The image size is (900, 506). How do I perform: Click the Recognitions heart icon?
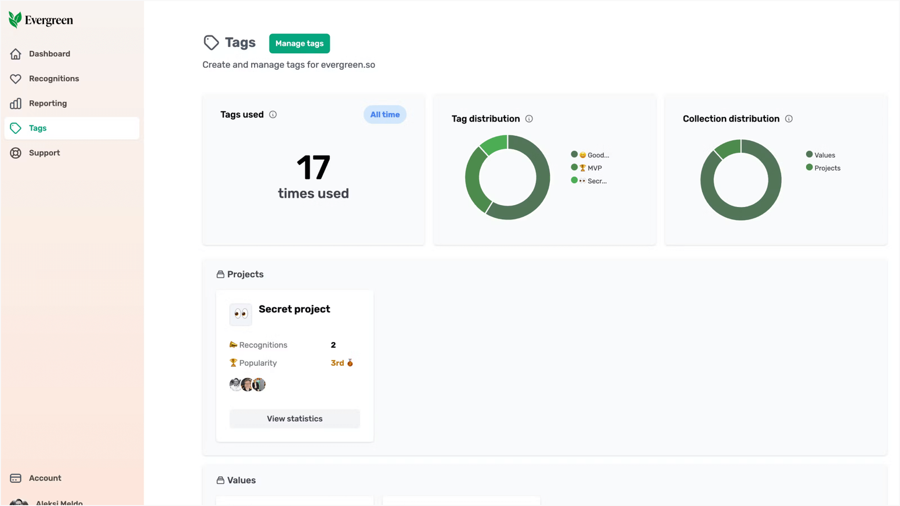pos(16,79)
